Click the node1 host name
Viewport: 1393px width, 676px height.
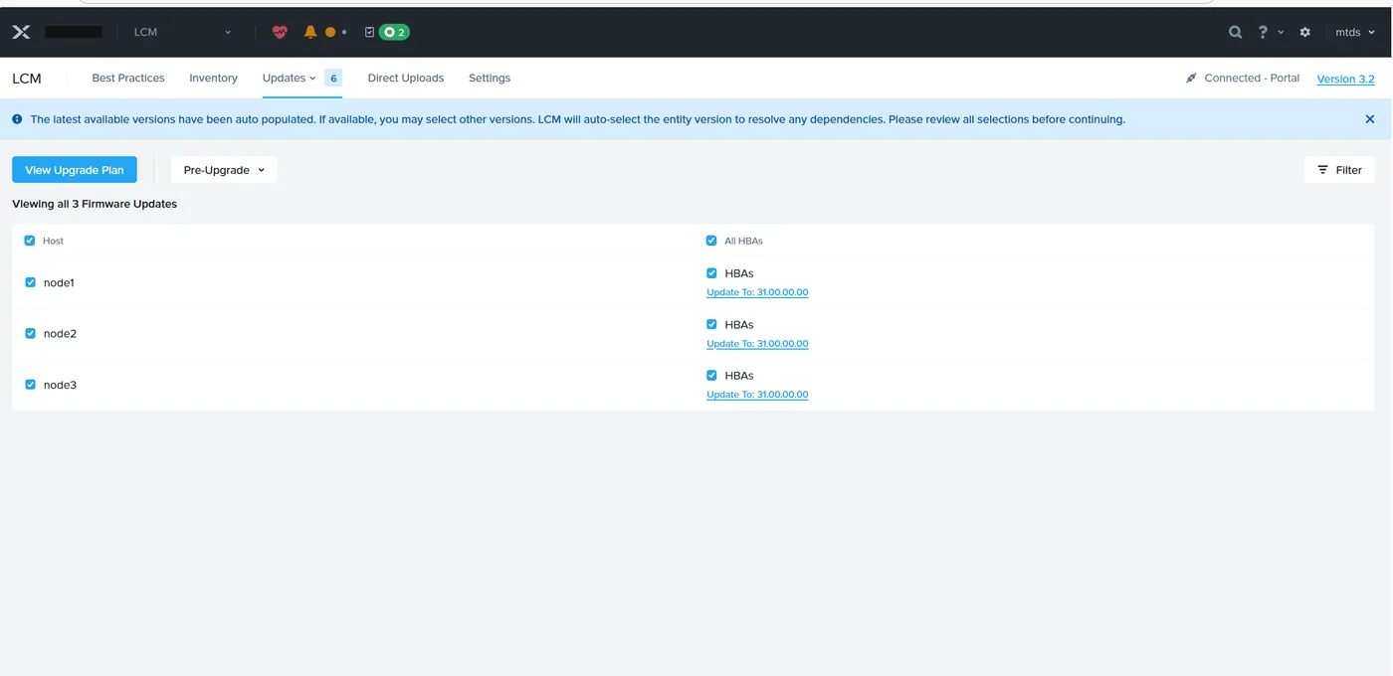pos(59,282)
